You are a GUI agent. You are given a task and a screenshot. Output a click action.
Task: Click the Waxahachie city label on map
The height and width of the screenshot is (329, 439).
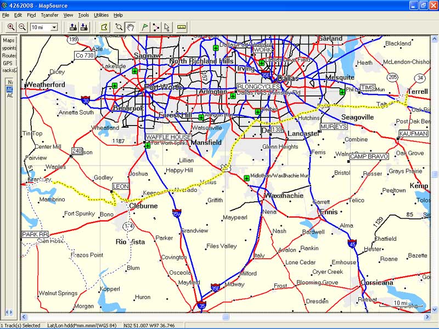pos(284,196)
